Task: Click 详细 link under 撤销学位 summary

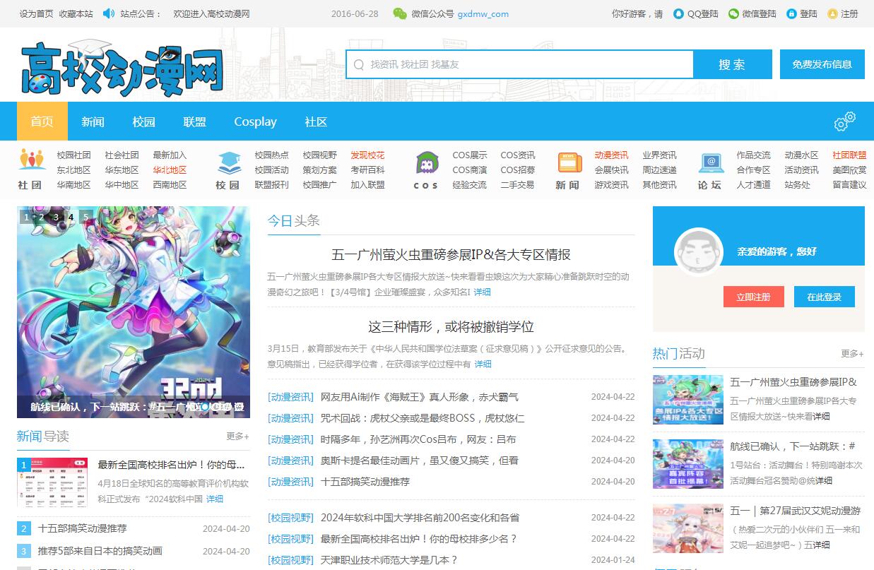Action: (x=483, y=364)
